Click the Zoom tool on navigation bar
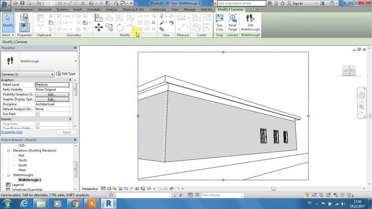 coord(362,107)
